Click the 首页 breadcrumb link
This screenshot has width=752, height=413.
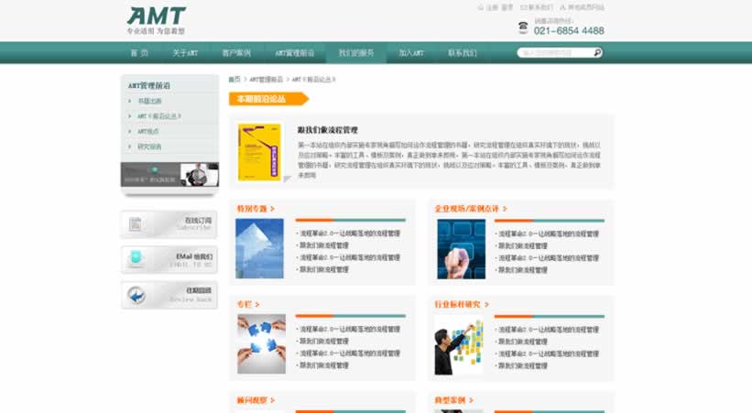tap(234, 80)
